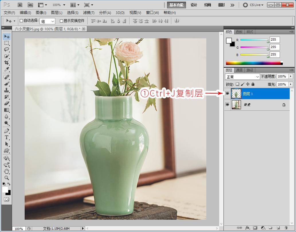Toggle lock position icon
Screen dimensions: 296x232
pyautogui.click(x=248, y=84)
